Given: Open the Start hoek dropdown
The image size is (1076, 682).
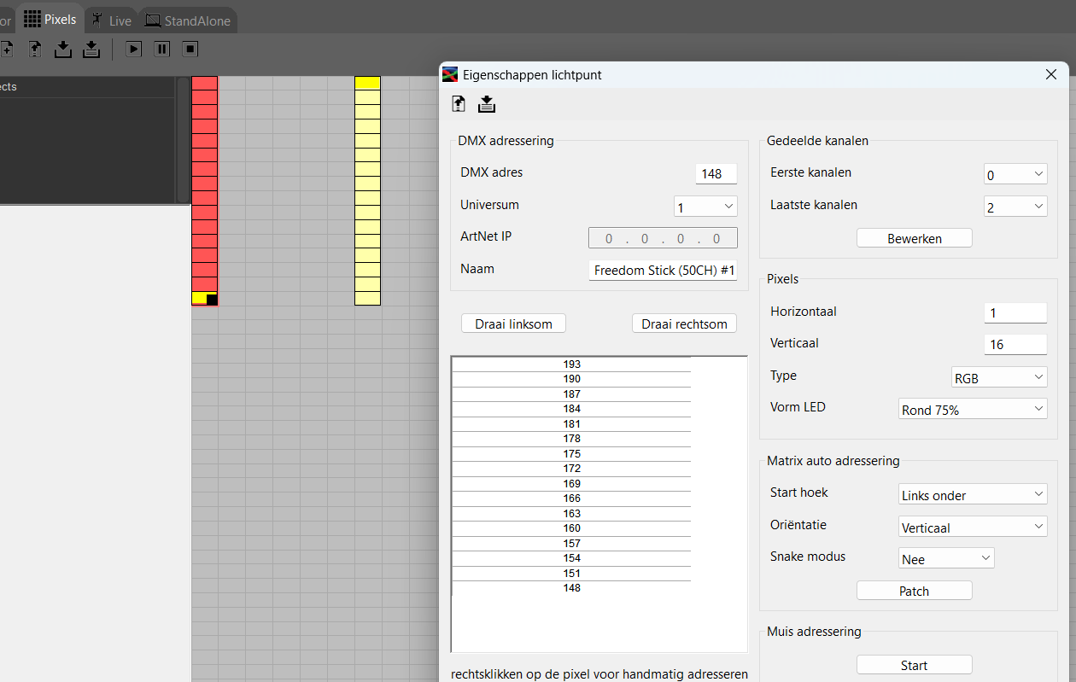Looking at the screenshot, I should click(973, 494).
